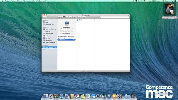Open iBooks from the Dock
Viewport: 178px width, 100px height.
point(114,96)
